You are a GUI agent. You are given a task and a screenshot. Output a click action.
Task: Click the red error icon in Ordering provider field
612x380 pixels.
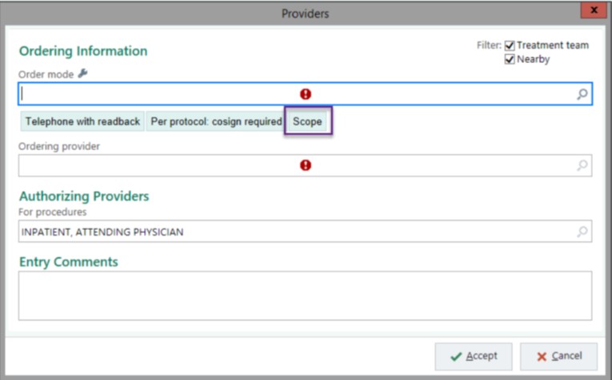(x=306, y=165)
